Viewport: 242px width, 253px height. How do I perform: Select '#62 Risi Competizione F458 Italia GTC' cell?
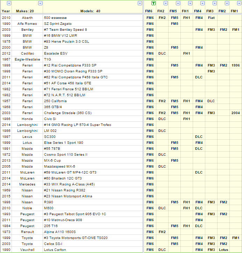pos(93,77)
